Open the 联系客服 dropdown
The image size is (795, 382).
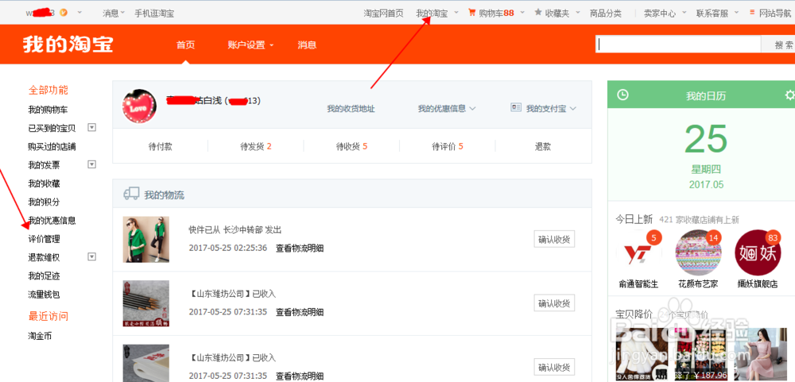click(x=716, y=14)
